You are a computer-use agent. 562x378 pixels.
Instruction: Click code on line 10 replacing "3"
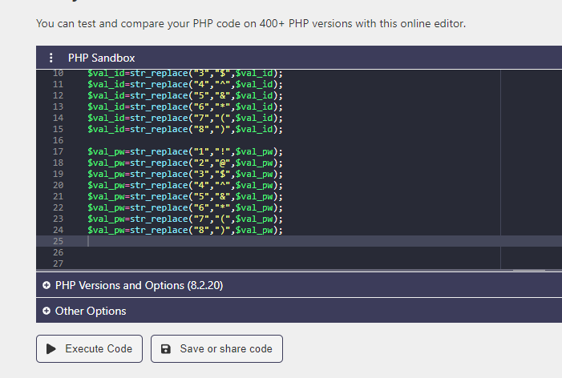click(185, 74)
